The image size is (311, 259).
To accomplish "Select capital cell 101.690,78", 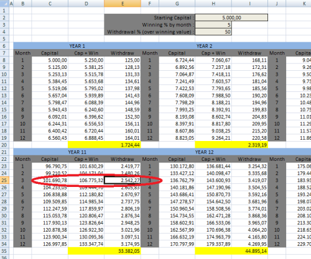I will coord(50,180).
